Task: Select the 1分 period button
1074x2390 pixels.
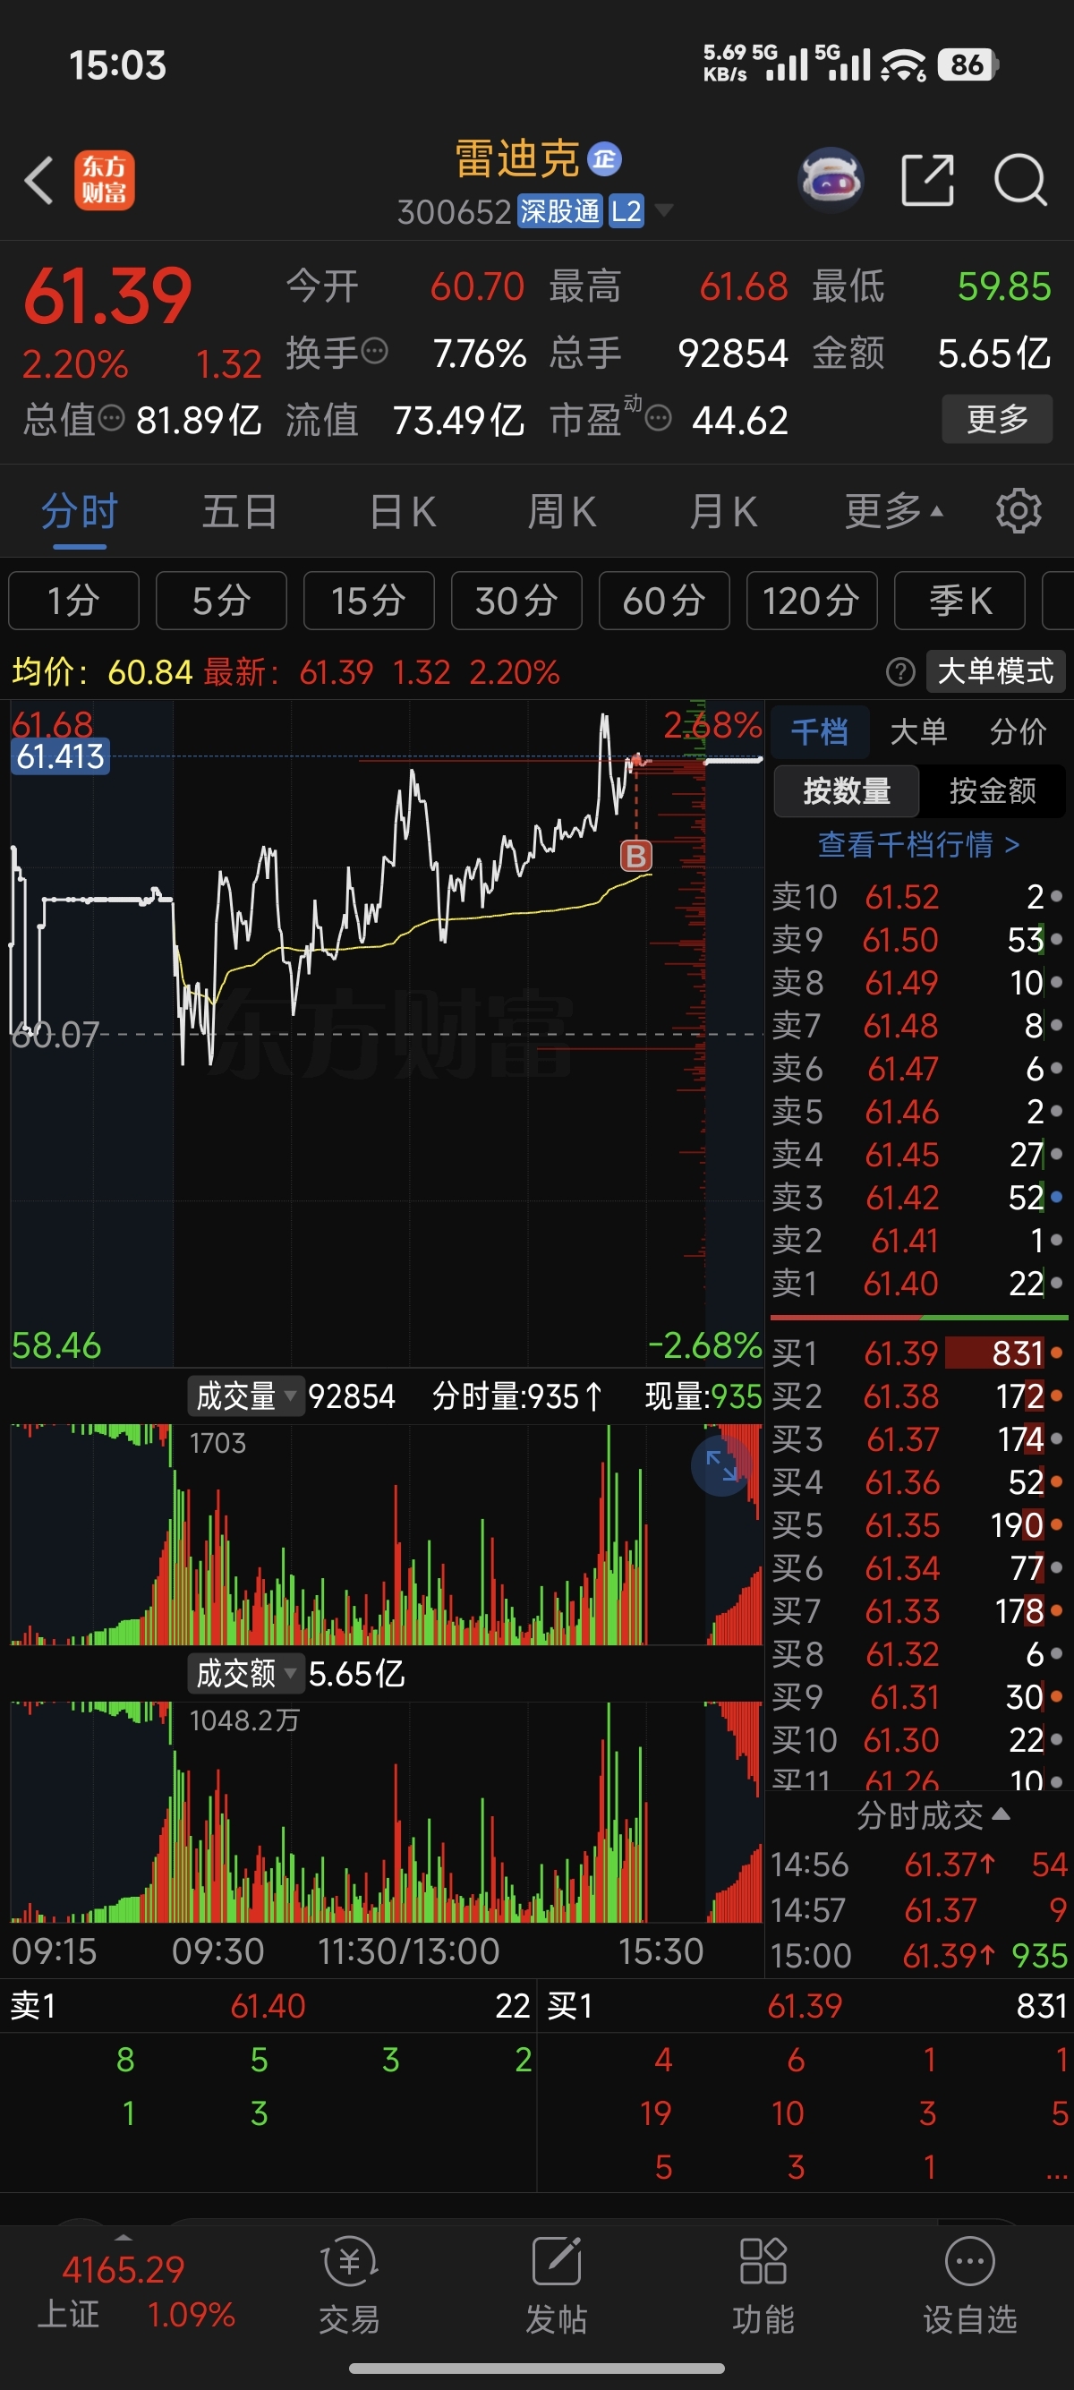Action: [x=74, y=601]
